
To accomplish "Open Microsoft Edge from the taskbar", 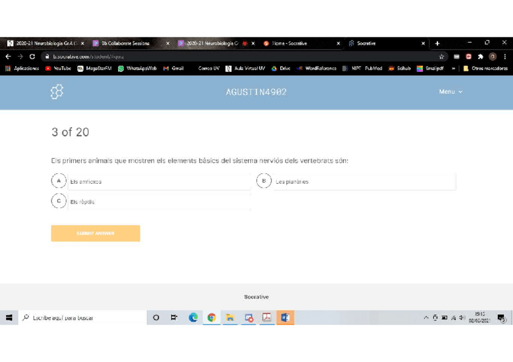I will (193, 317).
